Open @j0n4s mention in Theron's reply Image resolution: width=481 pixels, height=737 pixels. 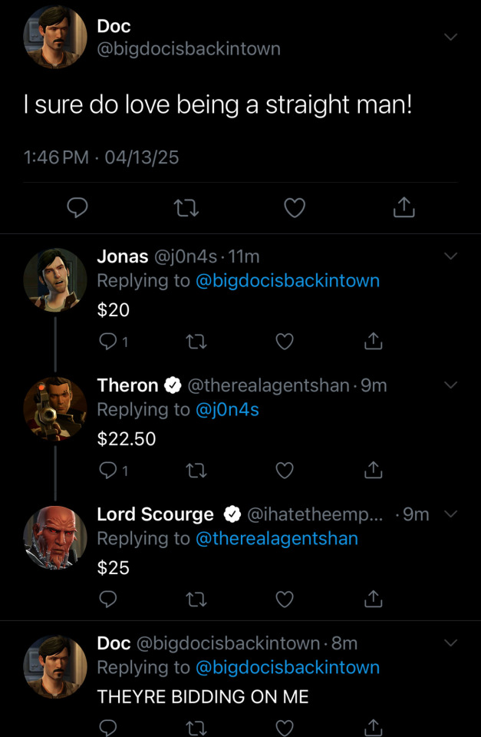point(227,410)
